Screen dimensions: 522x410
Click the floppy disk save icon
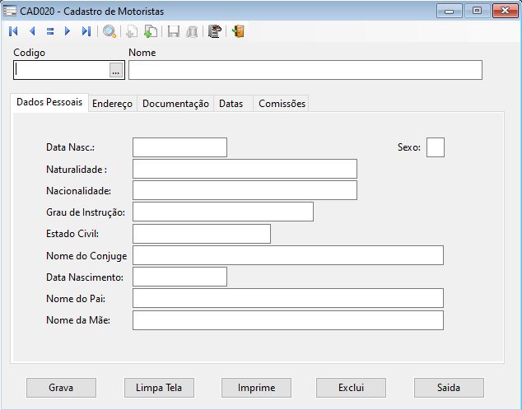click(174, 32)
